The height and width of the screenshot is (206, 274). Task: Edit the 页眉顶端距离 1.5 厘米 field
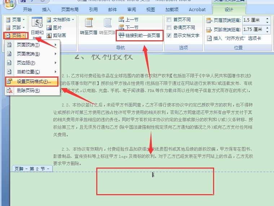tap(253, 20)
